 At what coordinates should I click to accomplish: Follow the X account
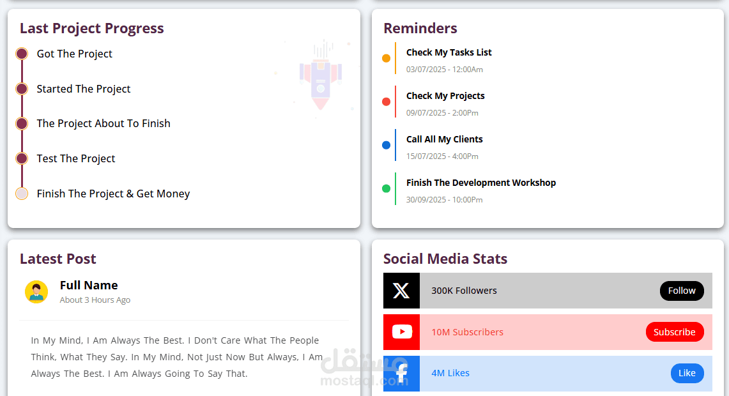682,291
